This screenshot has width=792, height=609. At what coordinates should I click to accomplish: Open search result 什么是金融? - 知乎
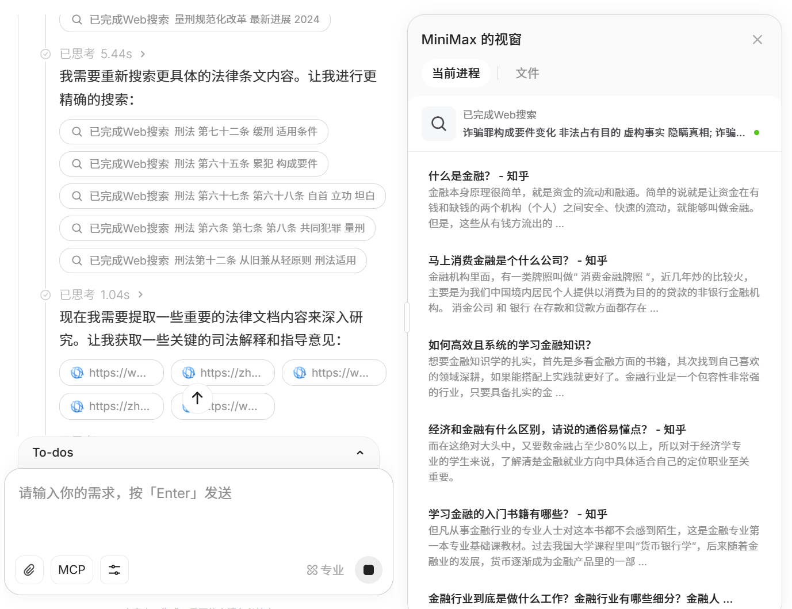(x=478, y=176)
